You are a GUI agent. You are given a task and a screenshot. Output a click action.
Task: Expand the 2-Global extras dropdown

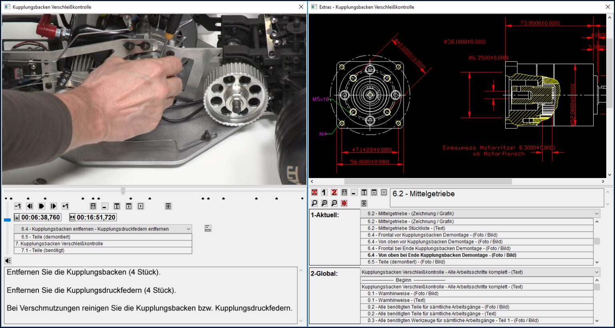coord(597,272)
